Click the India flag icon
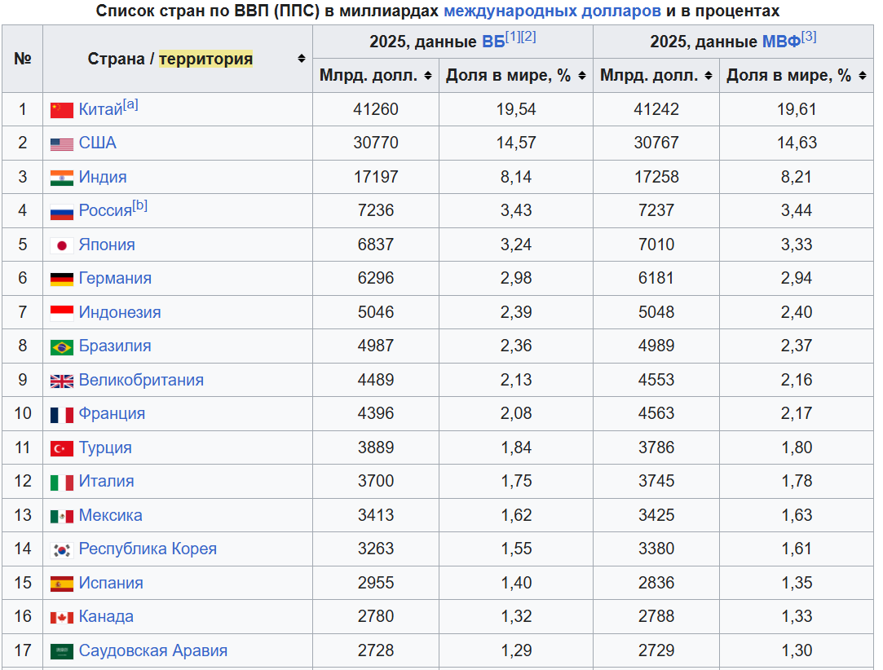 tap(62, 178)
